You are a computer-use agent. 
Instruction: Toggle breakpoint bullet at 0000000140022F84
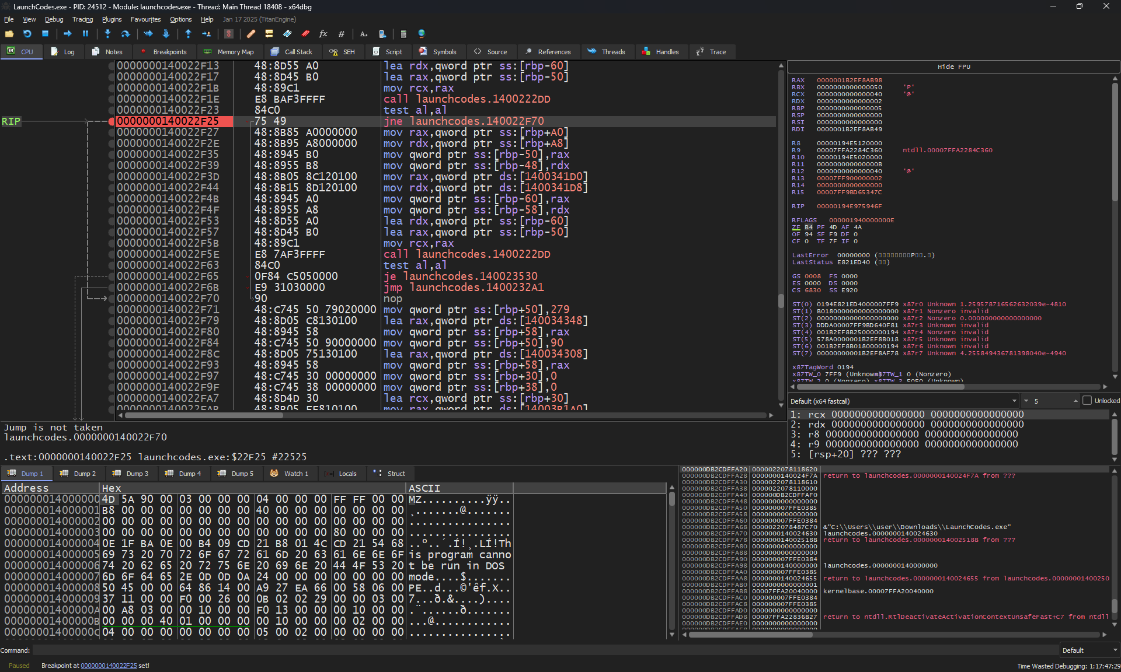(111, 343)
